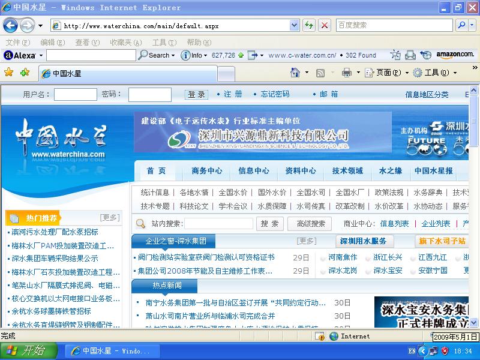Viewport: 480px width, 360px height.
Task: Click the 注册 register link
Action: 233,94
